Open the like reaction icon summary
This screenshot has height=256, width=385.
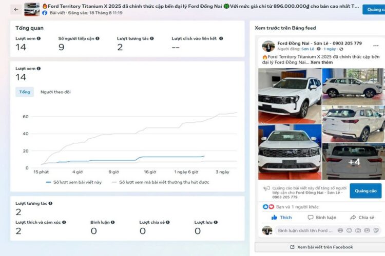click(265, 207)
